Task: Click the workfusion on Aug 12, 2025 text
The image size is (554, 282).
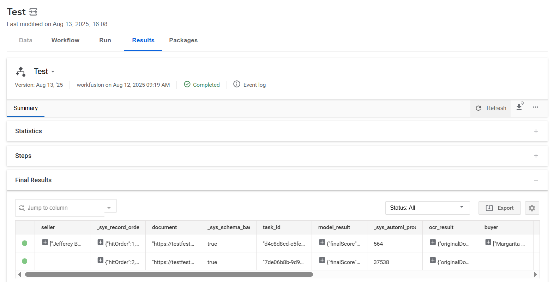Action: pos(123,85)
